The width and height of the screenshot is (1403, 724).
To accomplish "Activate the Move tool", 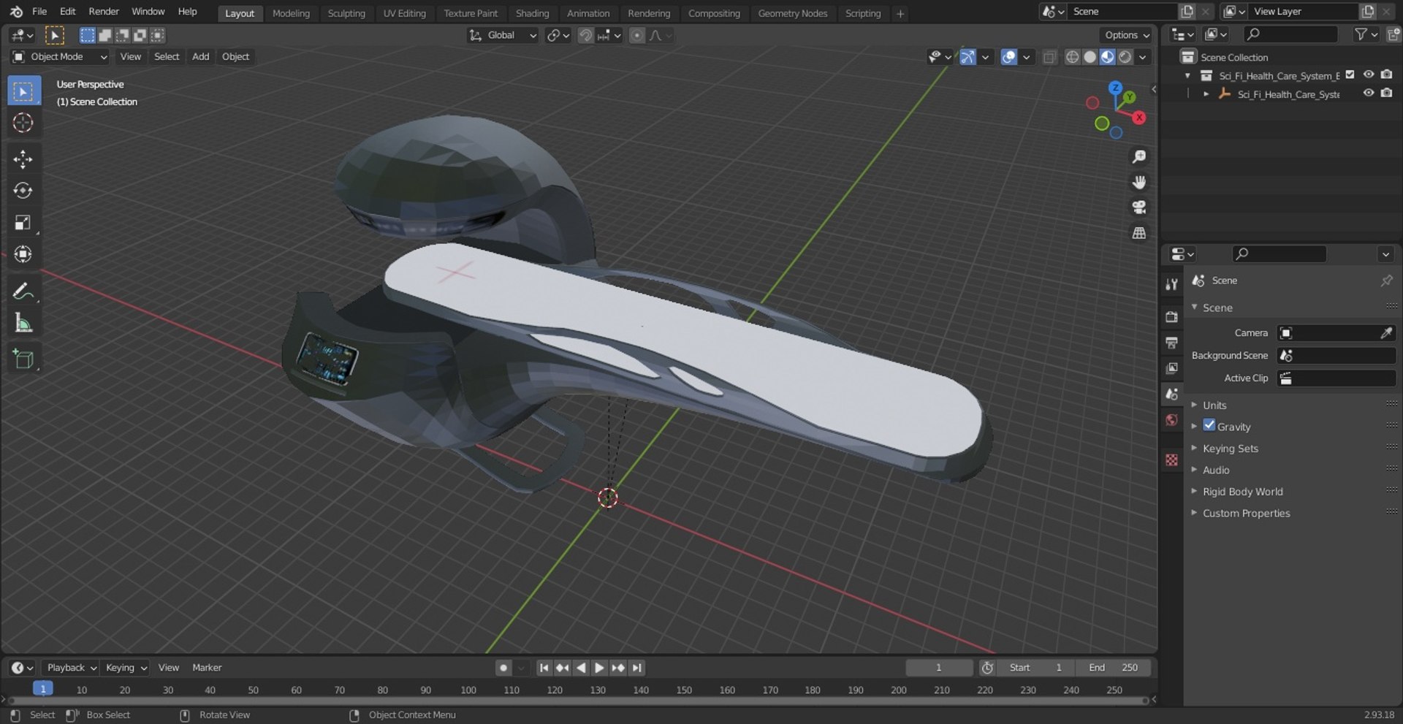I will tap(23, 159).
